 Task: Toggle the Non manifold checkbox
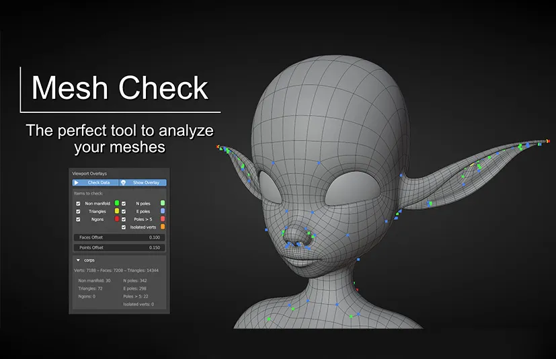78,202
